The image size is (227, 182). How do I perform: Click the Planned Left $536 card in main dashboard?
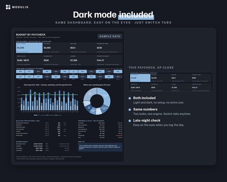coord(56,60)
